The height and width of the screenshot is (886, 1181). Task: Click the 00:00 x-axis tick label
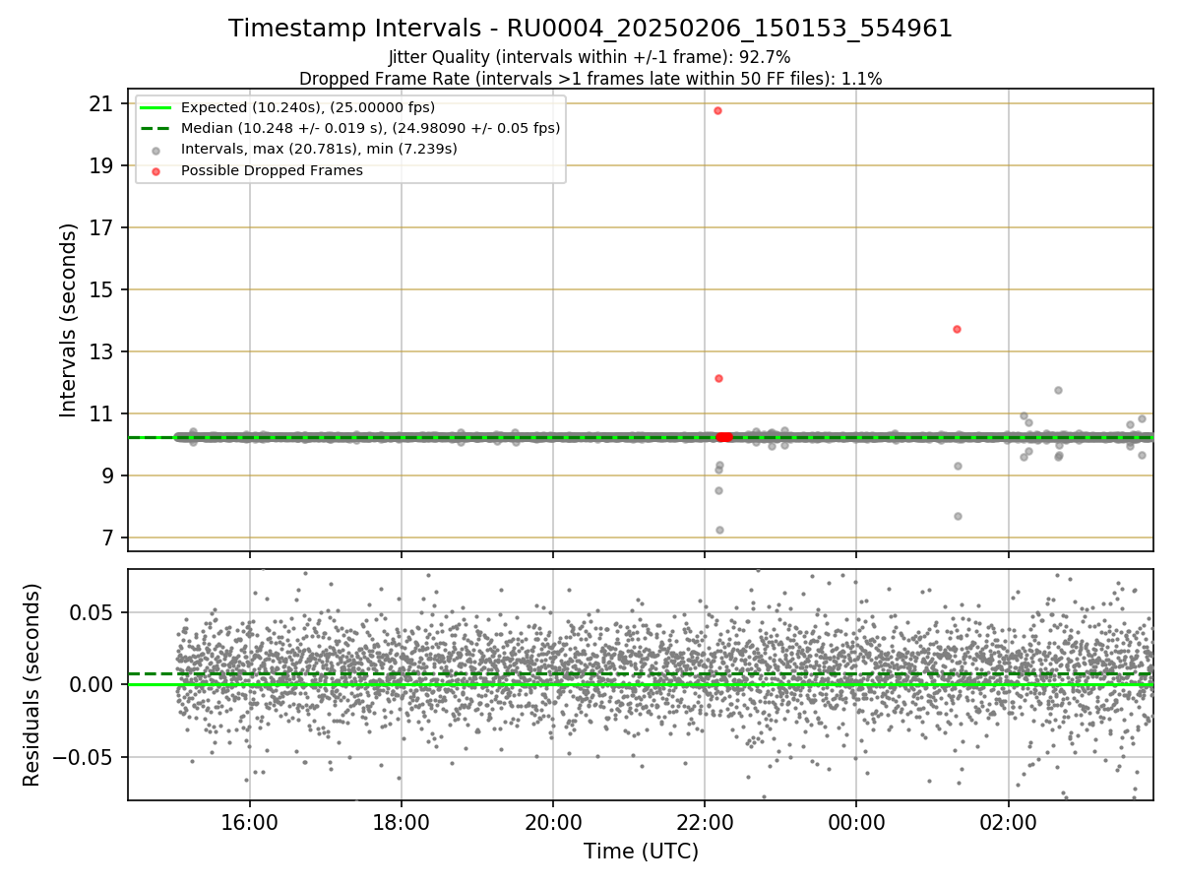[x=856, y=822]
